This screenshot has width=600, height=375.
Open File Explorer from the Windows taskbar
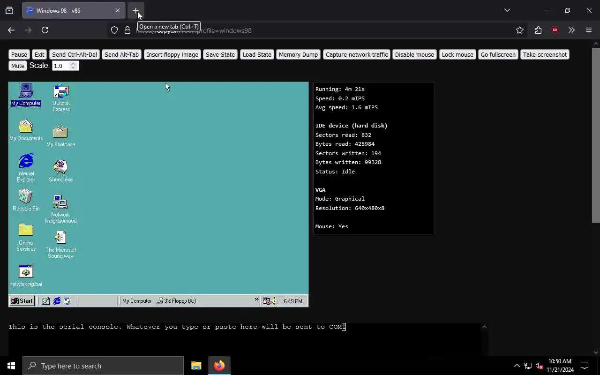pos(196,366)
